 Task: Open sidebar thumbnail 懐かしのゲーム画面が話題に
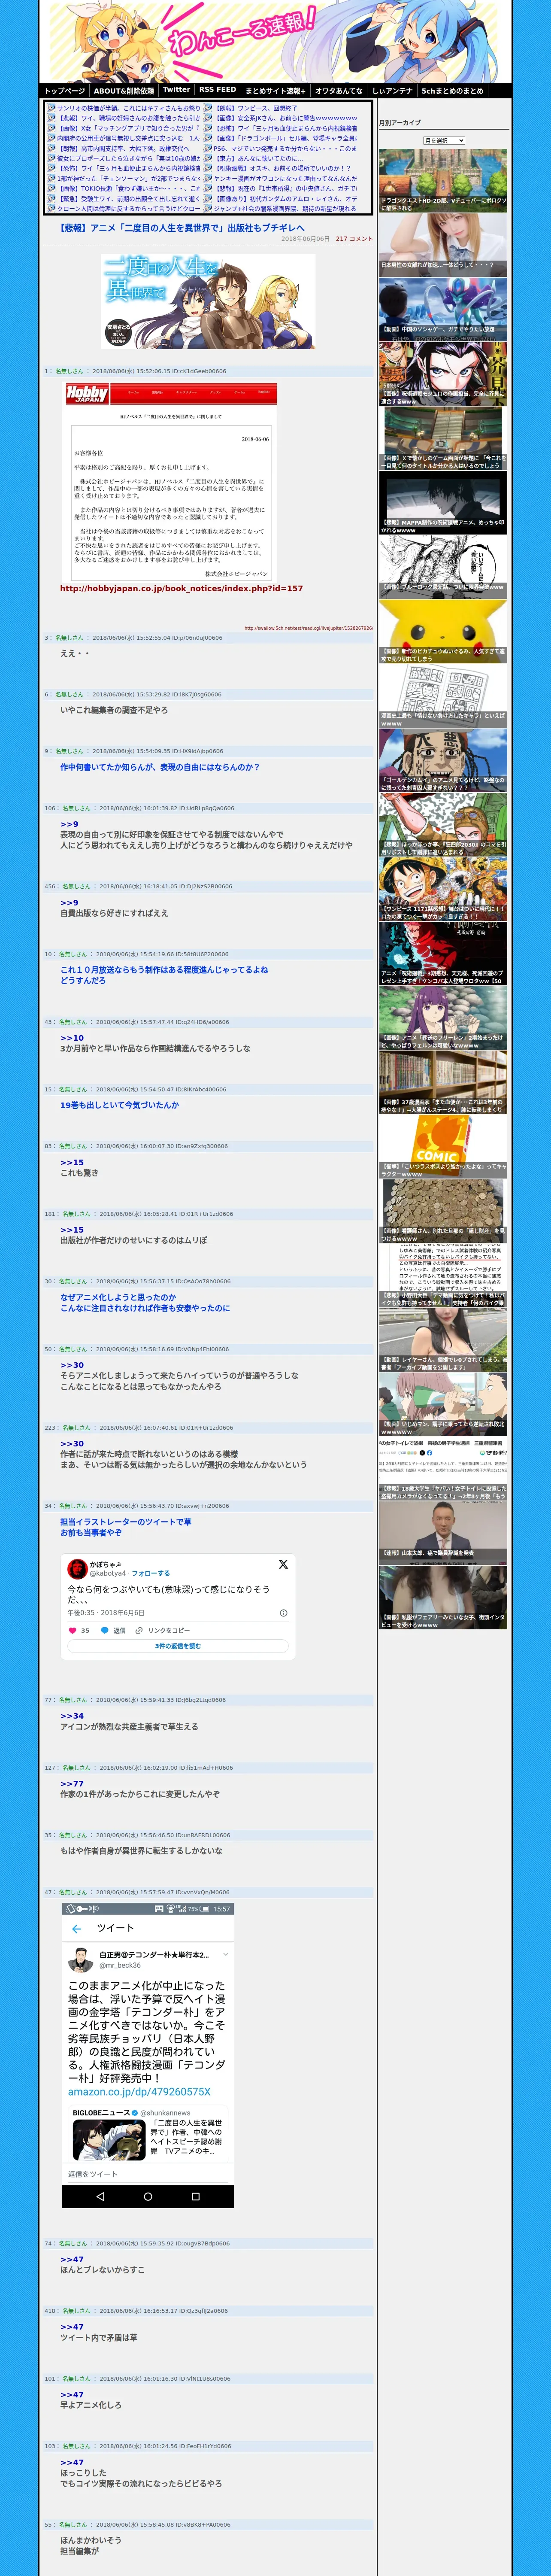(443, 438)
